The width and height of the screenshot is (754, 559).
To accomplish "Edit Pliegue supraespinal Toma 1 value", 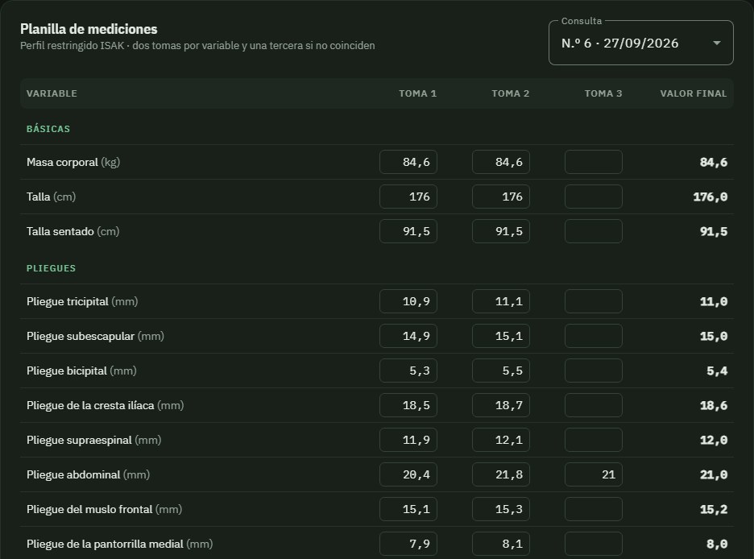I will pos(408,440).
